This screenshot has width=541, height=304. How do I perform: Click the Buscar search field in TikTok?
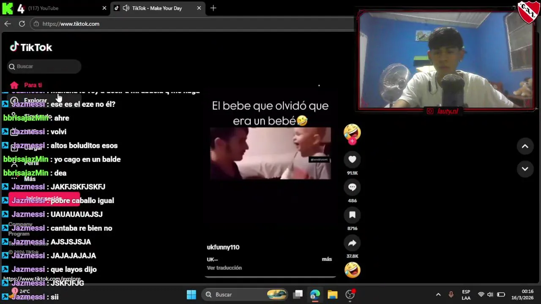coord(44,66)
